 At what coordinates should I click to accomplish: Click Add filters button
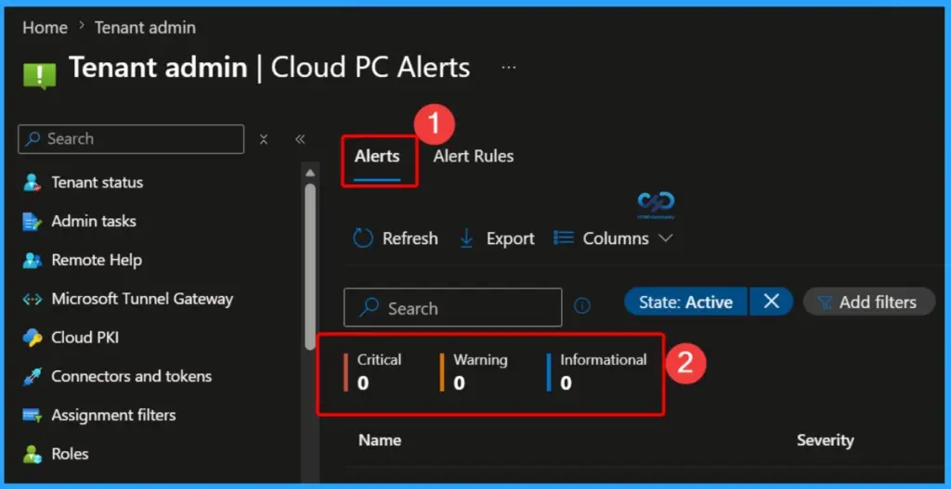click(x=869, y=302)
